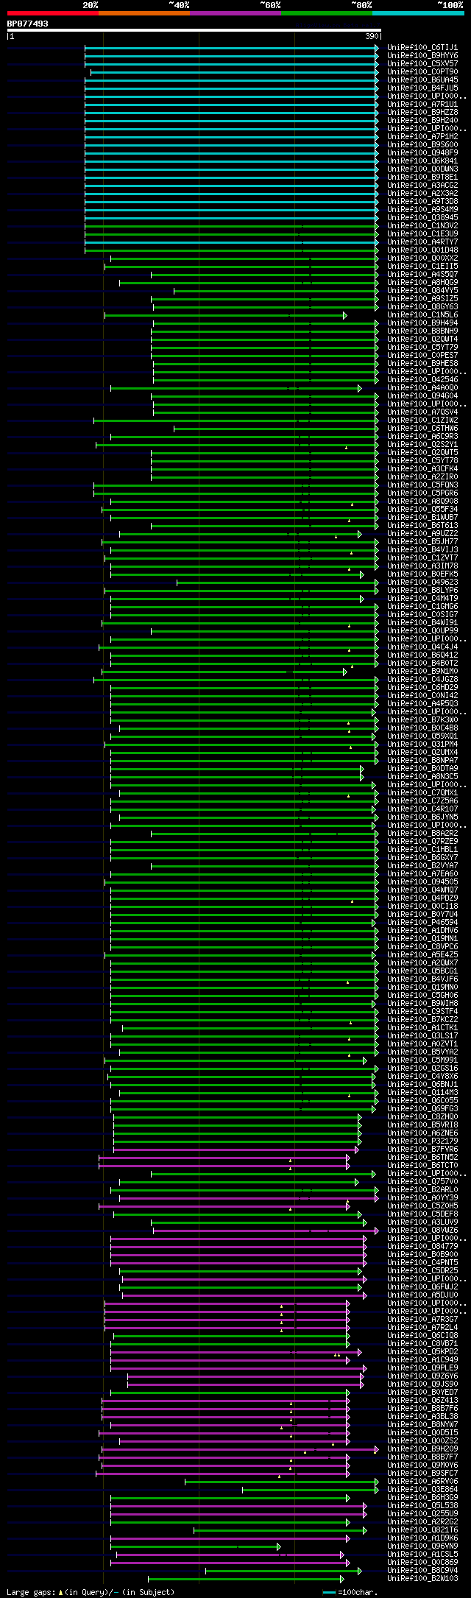Select label UniRef100_Q6CIQ8
The width and height of the screenshot is (471, 1598).
coord(422,1336)
